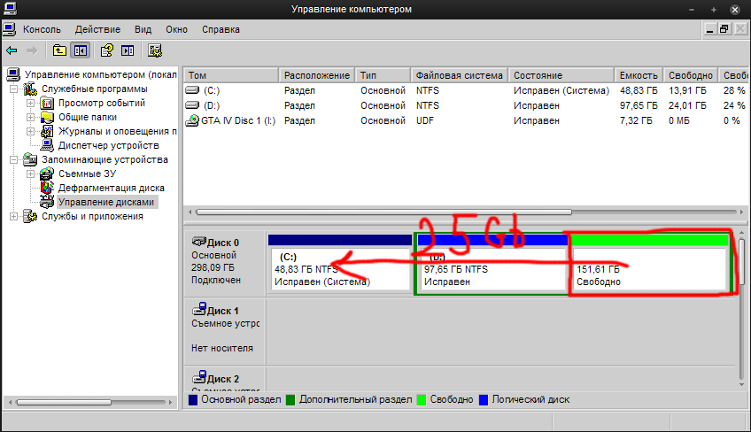Collapse the Служебные программы tree node
751x432 pixels.
tap(14, 89)
